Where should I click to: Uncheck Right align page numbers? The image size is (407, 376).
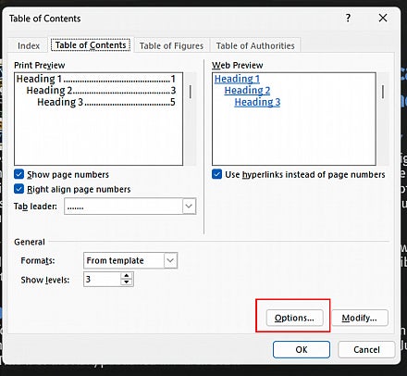[18, 189]
